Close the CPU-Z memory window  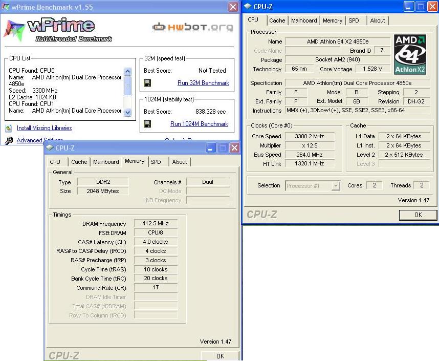click(234, 147)
